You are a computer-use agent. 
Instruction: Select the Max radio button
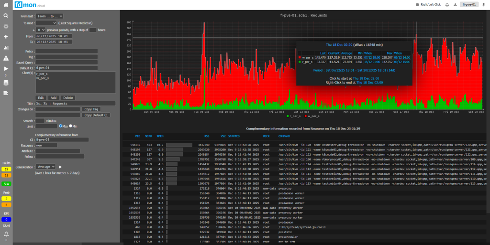pos(60,126)
